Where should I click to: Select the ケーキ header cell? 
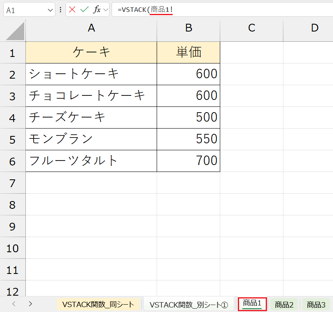pos(91,52)
